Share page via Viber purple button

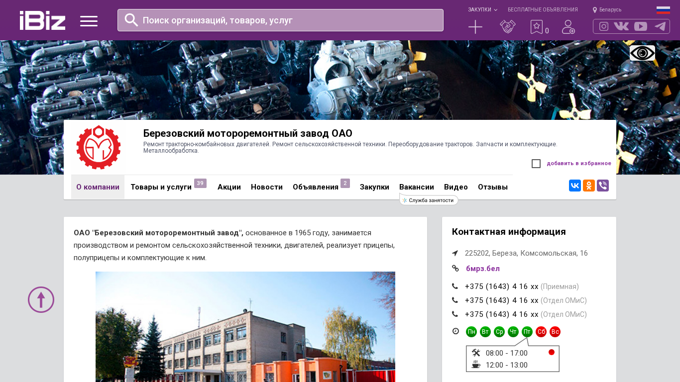click(603, 186)
